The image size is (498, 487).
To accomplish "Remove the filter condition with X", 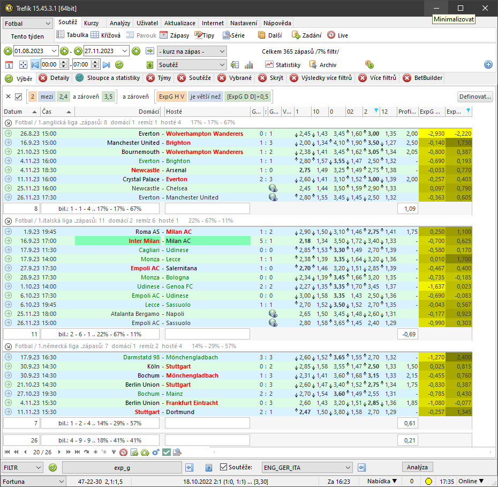I will coord(9,97).
